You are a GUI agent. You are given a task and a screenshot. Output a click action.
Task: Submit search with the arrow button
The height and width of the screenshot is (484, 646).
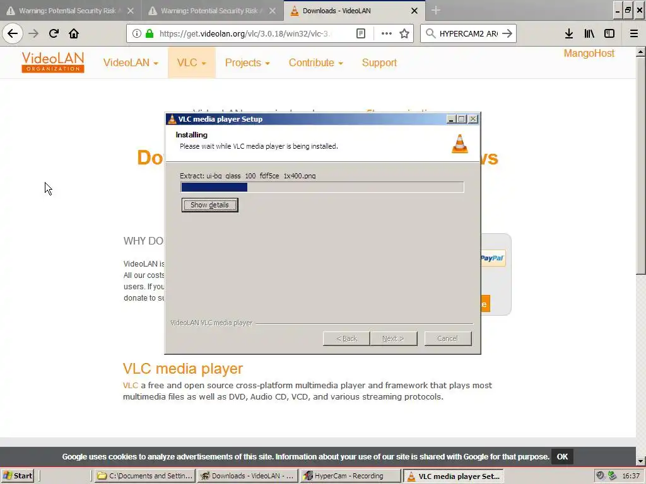(507, 33)
